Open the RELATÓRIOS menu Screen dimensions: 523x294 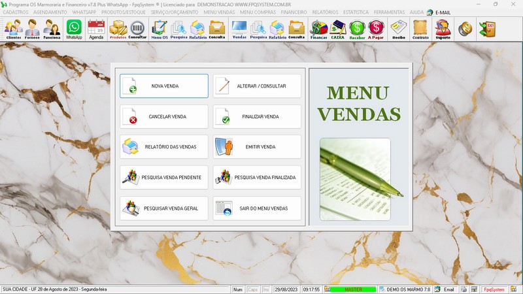[x=325, y=12]
